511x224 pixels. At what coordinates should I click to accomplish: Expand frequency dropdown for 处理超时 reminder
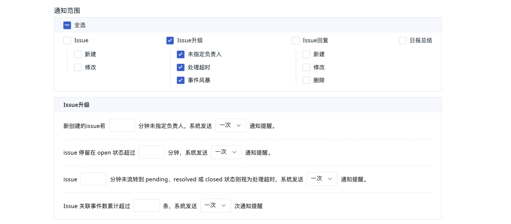click(x=322, y=179)
